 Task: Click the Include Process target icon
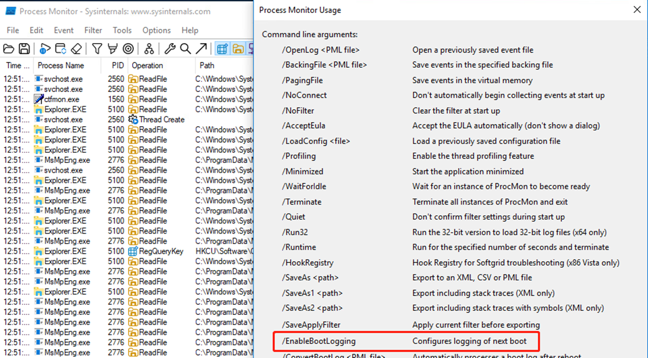(129, 49)
